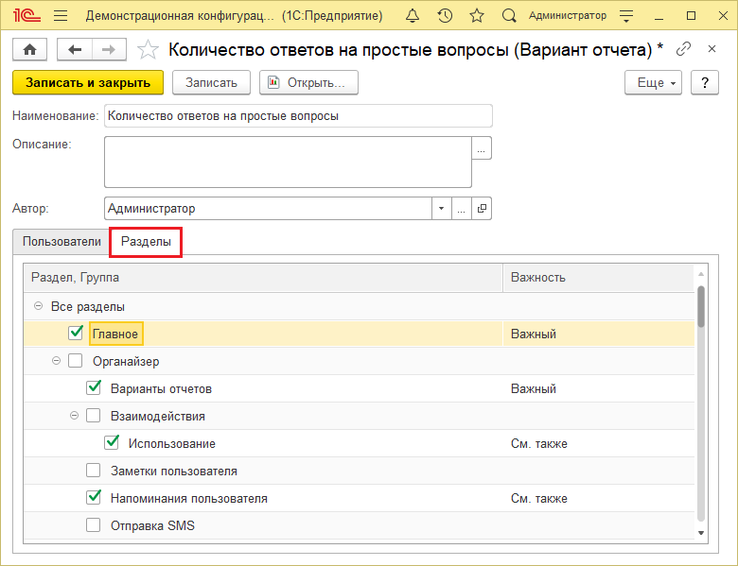Check Заметки пользователя checkbox
The image size is (738, 566).
pyautogui.click(x=93, y=471)
